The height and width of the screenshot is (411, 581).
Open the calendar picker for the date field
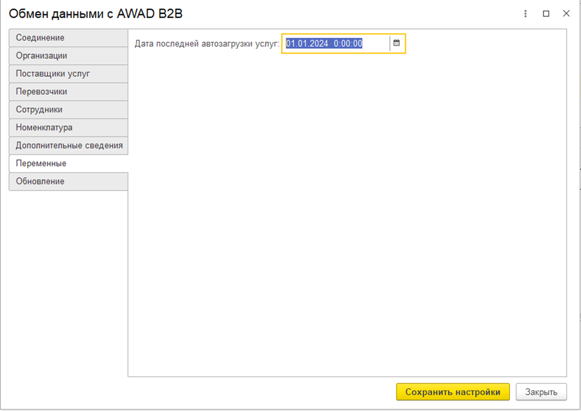click(397, 43)
